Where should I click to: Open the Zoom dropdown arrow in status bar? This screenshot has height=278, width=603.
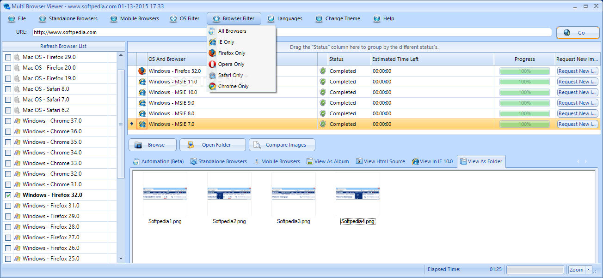click(588, 270)
